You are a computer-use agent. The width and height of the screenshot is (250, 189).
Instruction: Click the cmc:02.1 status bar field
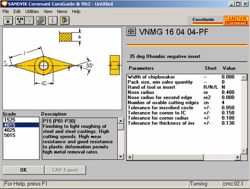coord(235,184)
